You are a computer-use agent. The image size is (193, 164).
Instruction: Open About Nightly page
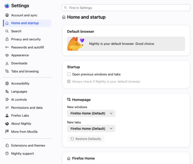pyautogui.click(x=27, y=124)
